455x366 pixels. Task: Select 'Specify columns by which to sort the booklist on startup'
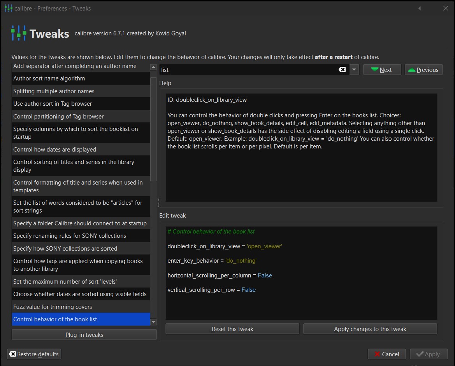coord(81,133)
